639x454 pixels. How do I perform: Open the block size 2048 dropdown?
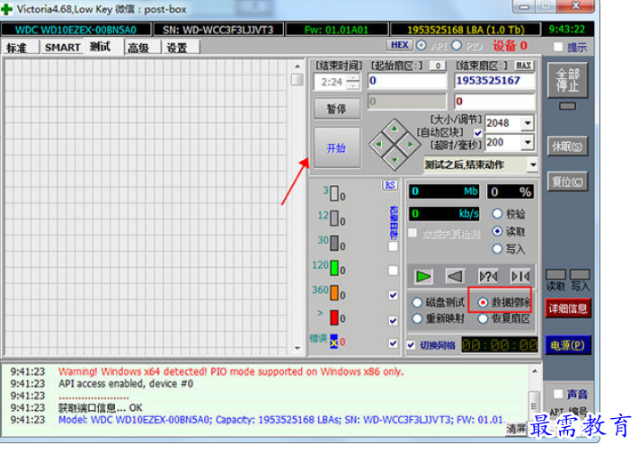pos(528,123)
